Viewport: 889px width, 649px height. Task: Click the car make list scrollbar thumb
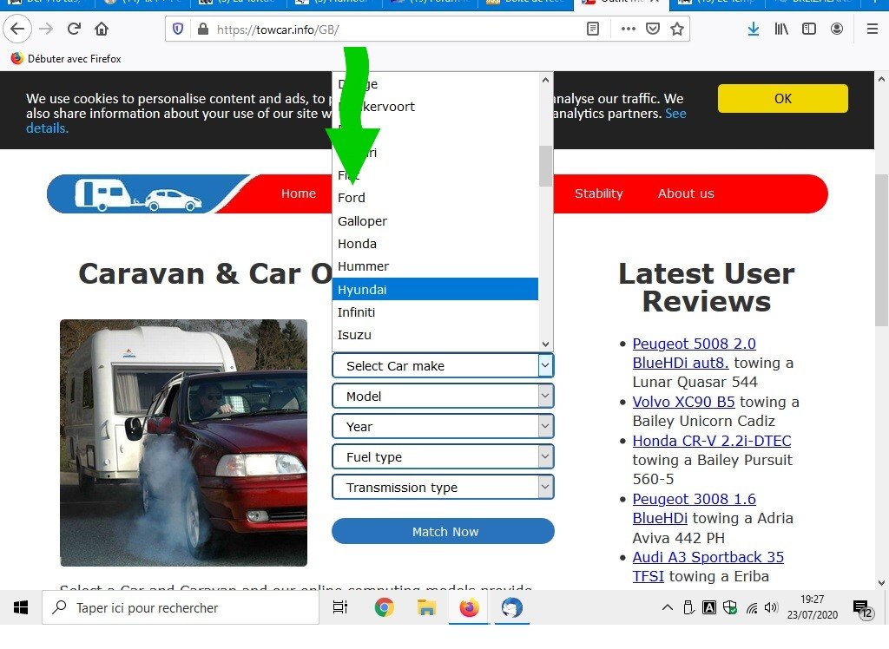pyautogui.click(x=545, y=166)
